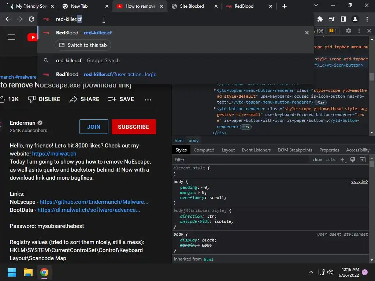Expand the padding shorthand triangle

pyautogui.click(x=202, y=188)
